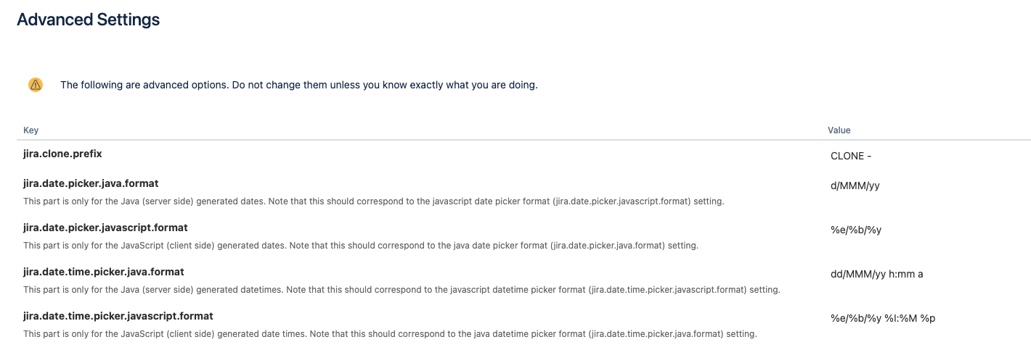1031x350 pixels.
Task: Click the advanced options warning message
Action: (298, 85)
